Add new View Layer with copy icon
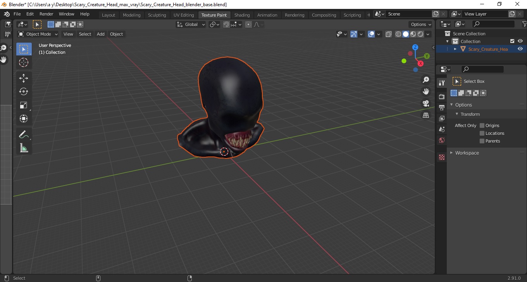 512,14
